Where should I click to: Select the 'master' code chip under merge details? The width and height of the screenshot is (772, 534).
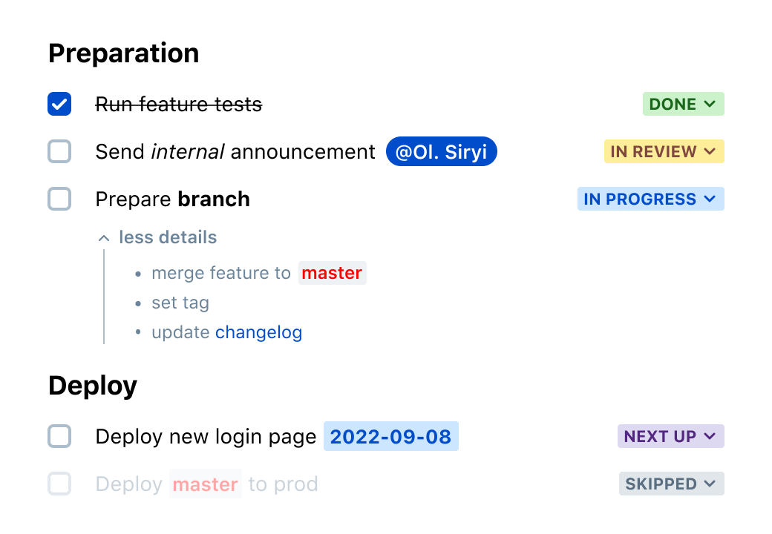pos(332,273)
